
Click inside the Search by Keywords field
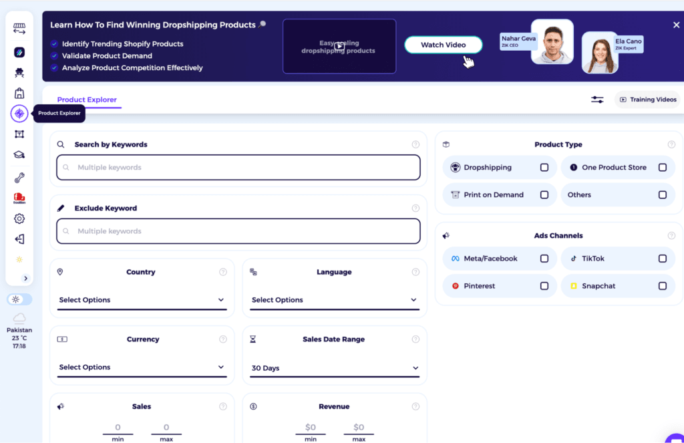point(238,167)
